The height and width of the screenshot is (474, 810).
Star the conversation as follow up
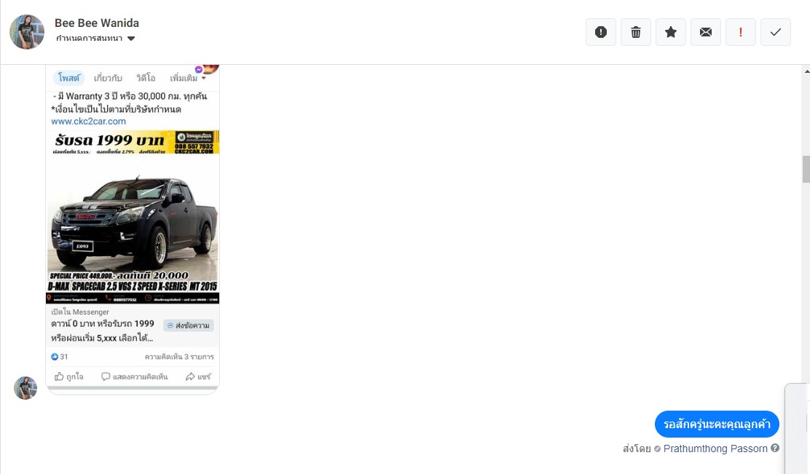pyautogui.click(x=671, y=32)
